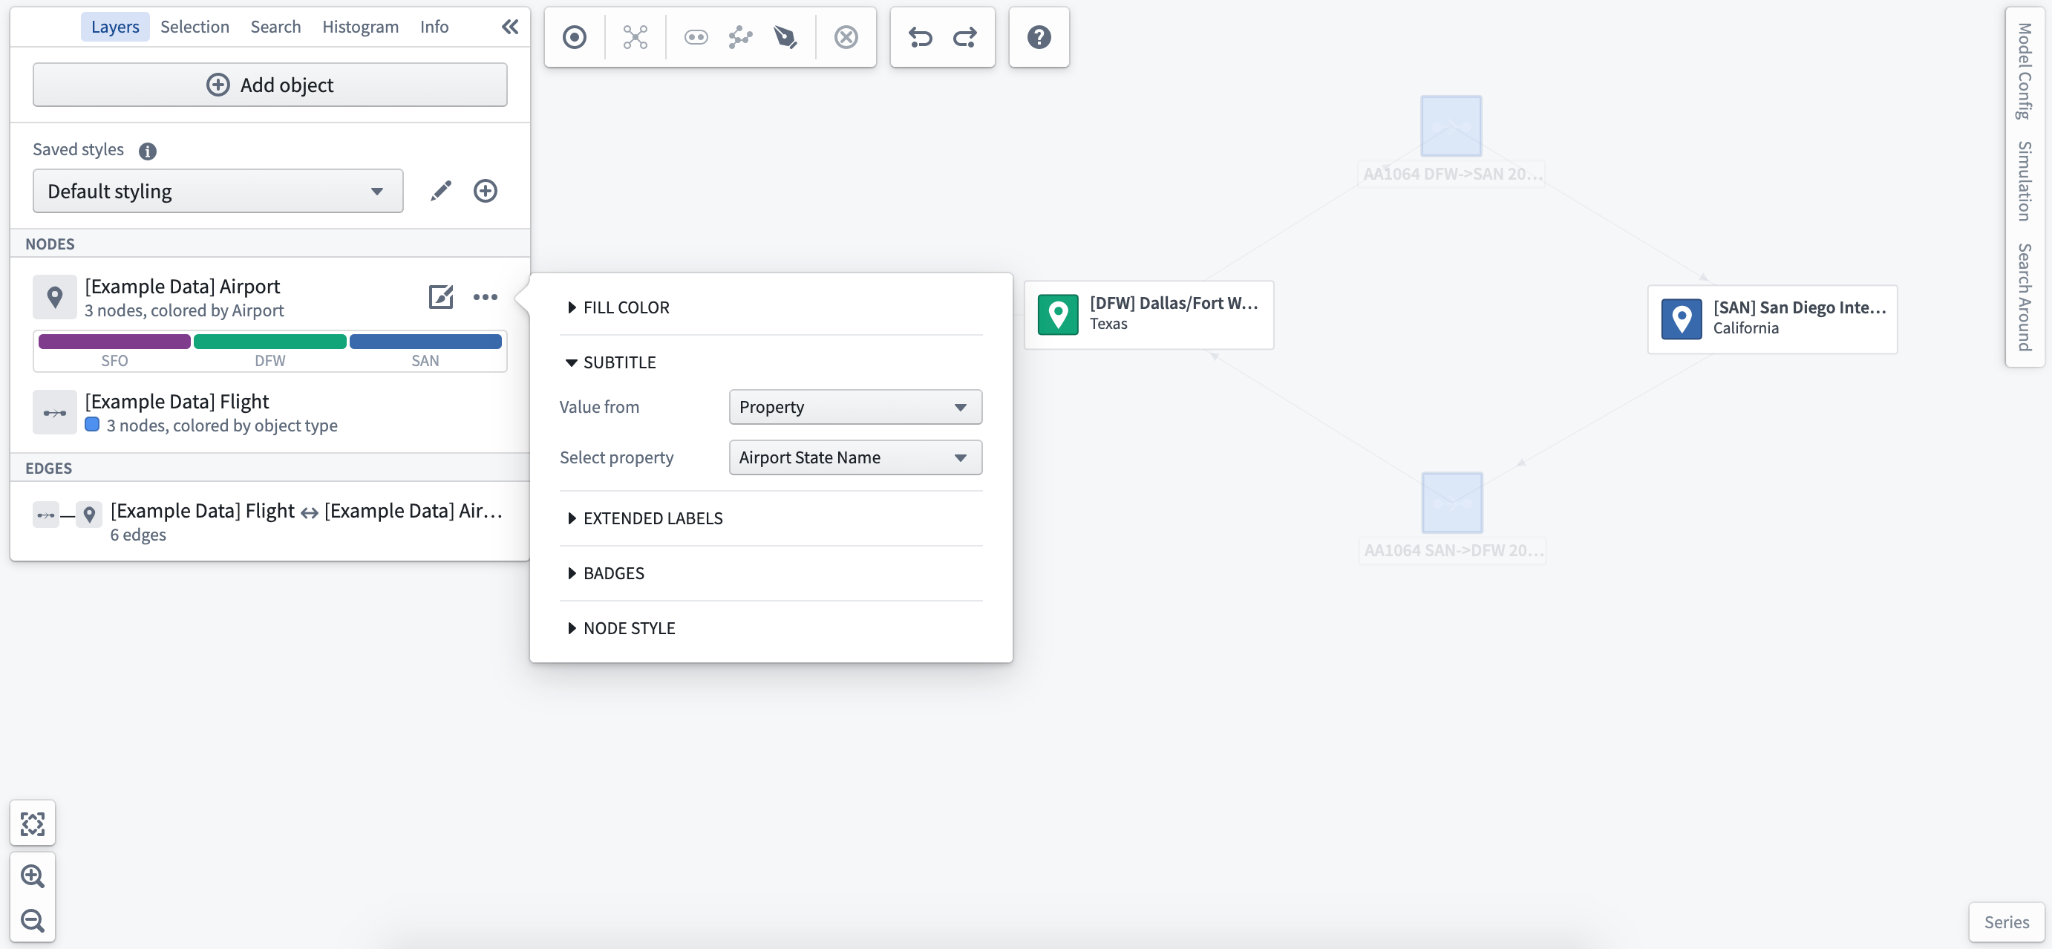Screen dimensions: 2052x949
Task: Open the Value from Property dropdown
Action: pyautogui.click(x=855, y=406)
